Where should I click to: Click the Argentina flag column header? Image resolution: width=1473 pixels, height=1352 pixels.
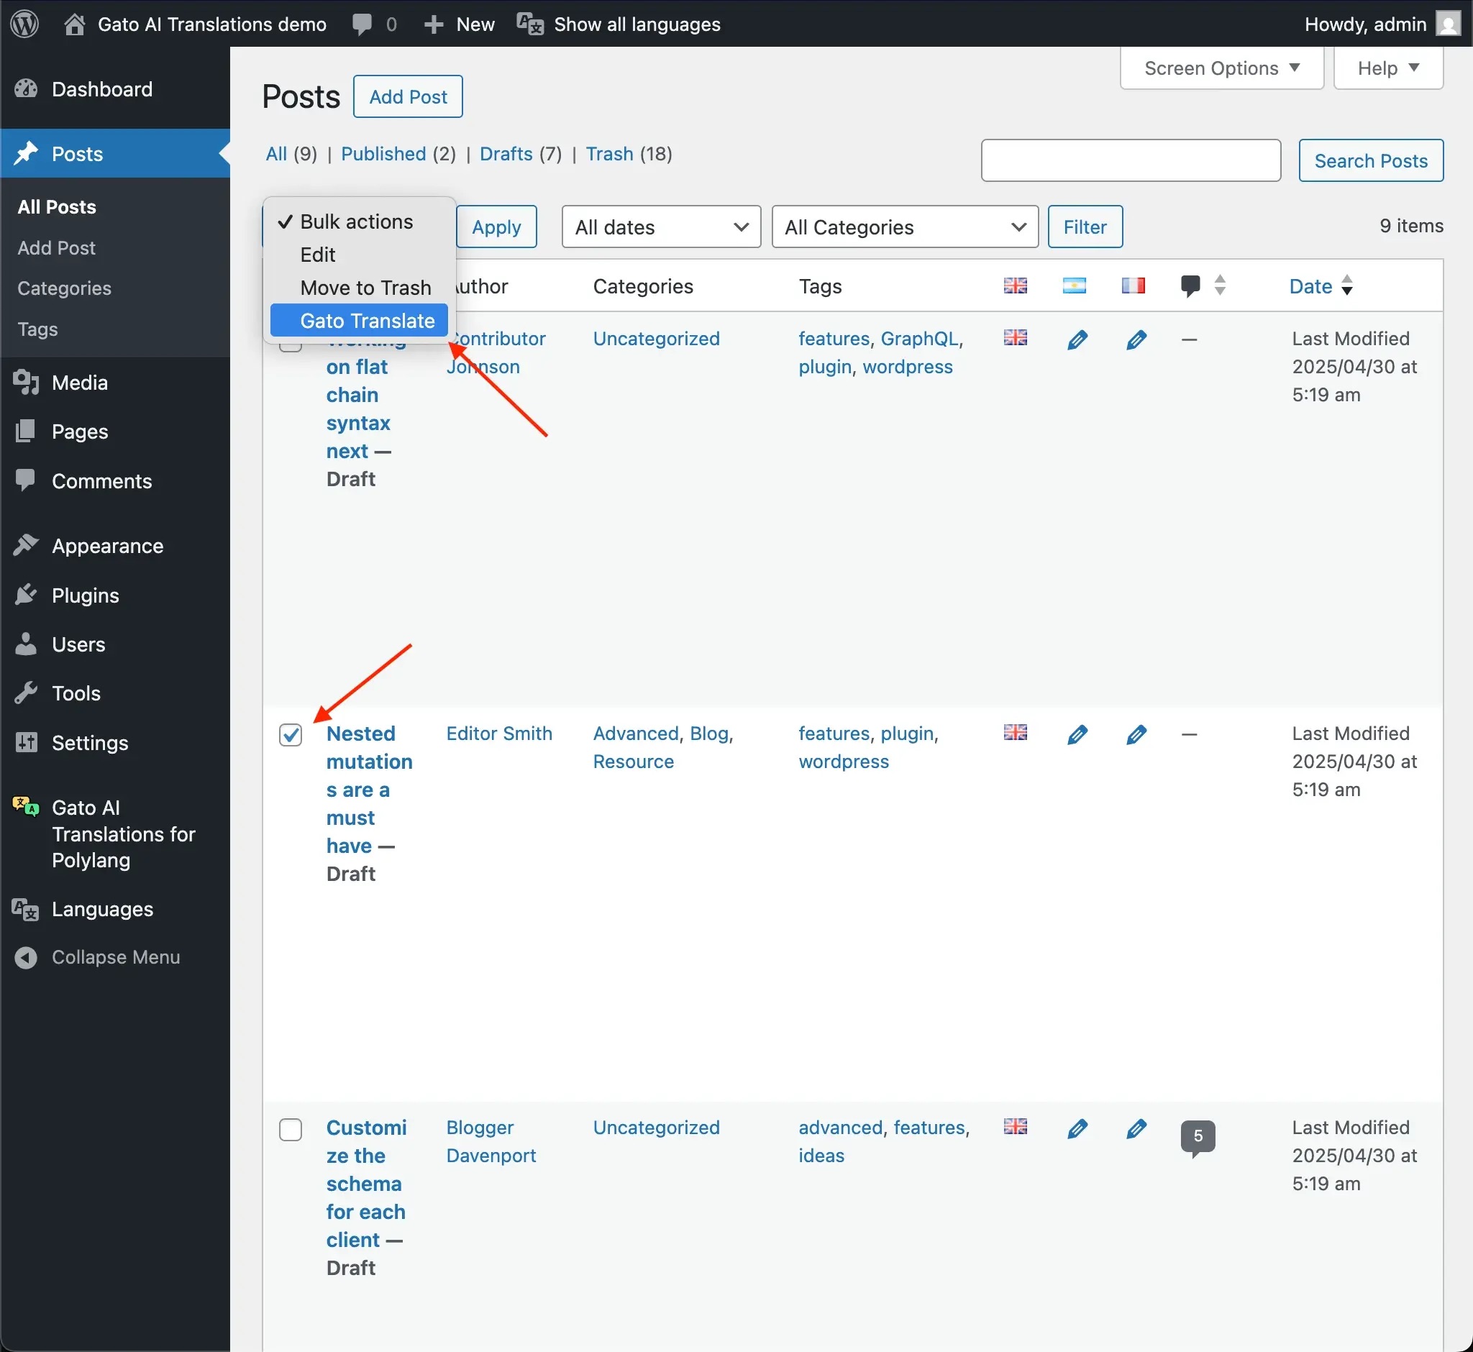[1075, 286]
